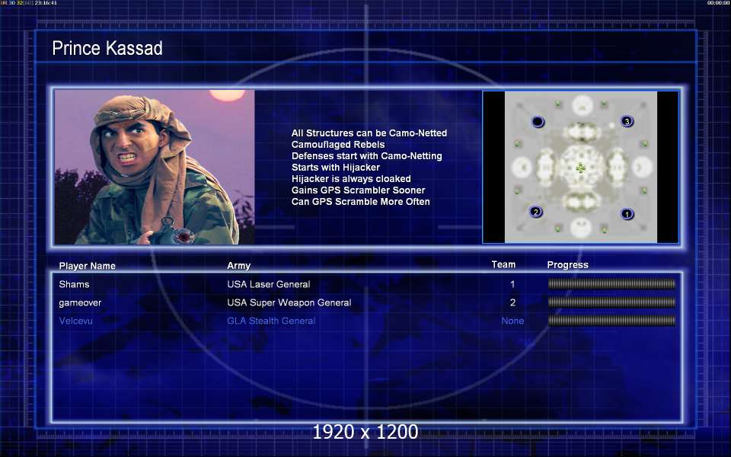The width and height of the screenshot is (731, 457).
Task: Select the Velcevu player entry
Action: (75, 321)
